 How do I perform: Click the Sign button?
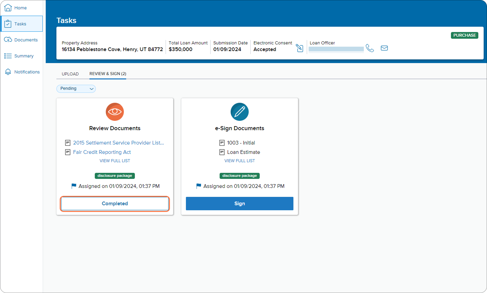tap(240, 204)
